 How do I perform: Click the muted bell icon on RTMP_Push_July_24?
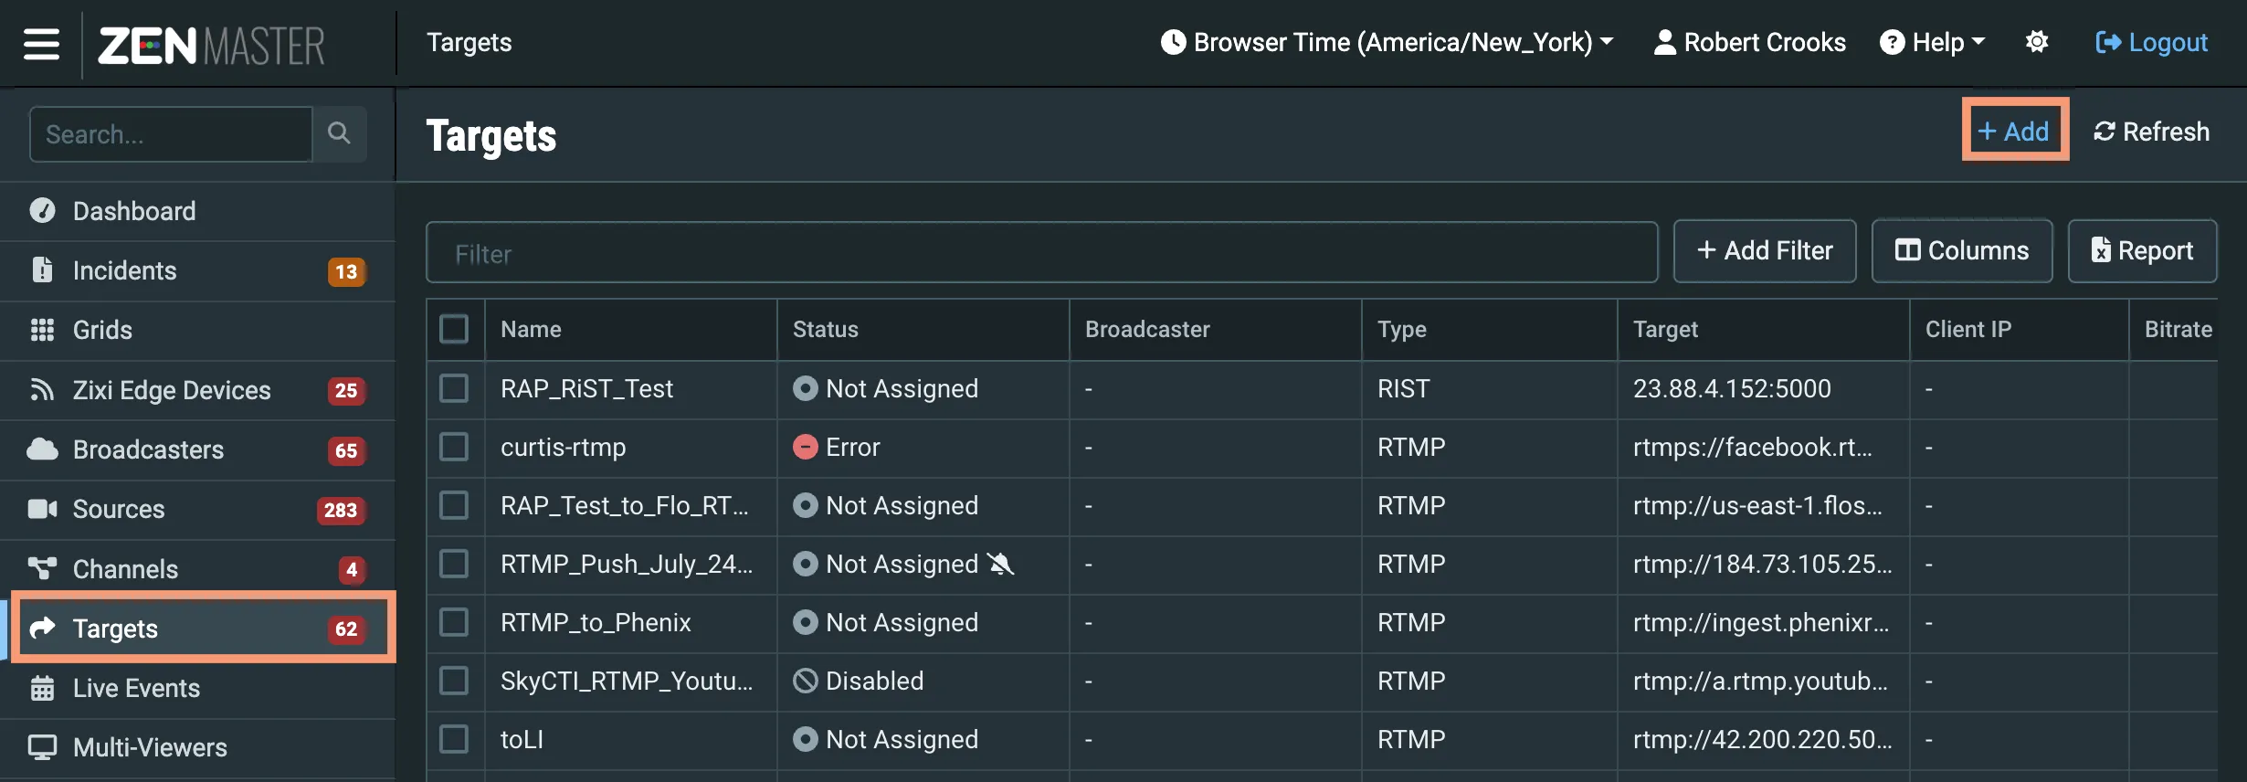point(1001,564)
